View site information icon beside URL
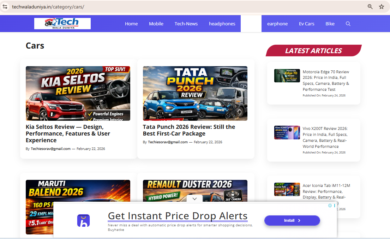 tap(5, 7)
